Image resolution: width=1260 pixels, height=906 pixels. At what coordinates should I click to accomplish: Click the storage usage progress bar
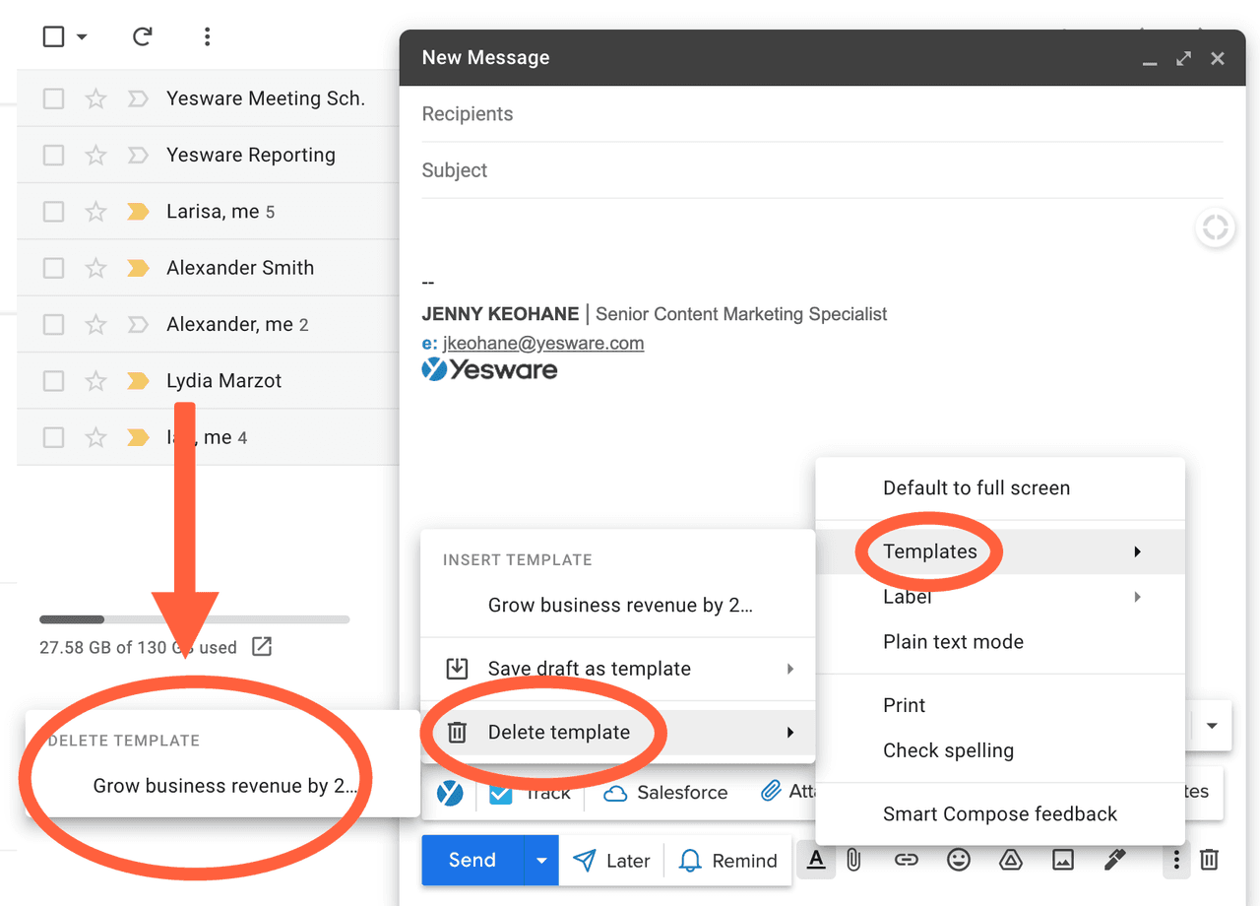click(194, 619)
